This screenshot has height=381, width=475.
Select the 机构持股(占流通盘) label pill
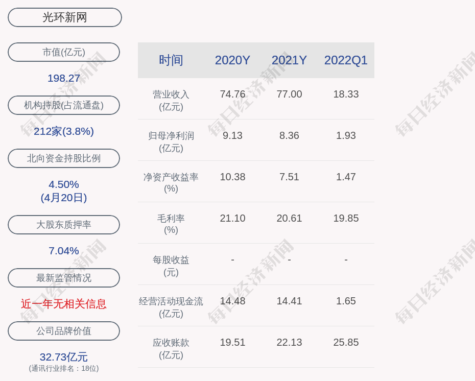64,105
